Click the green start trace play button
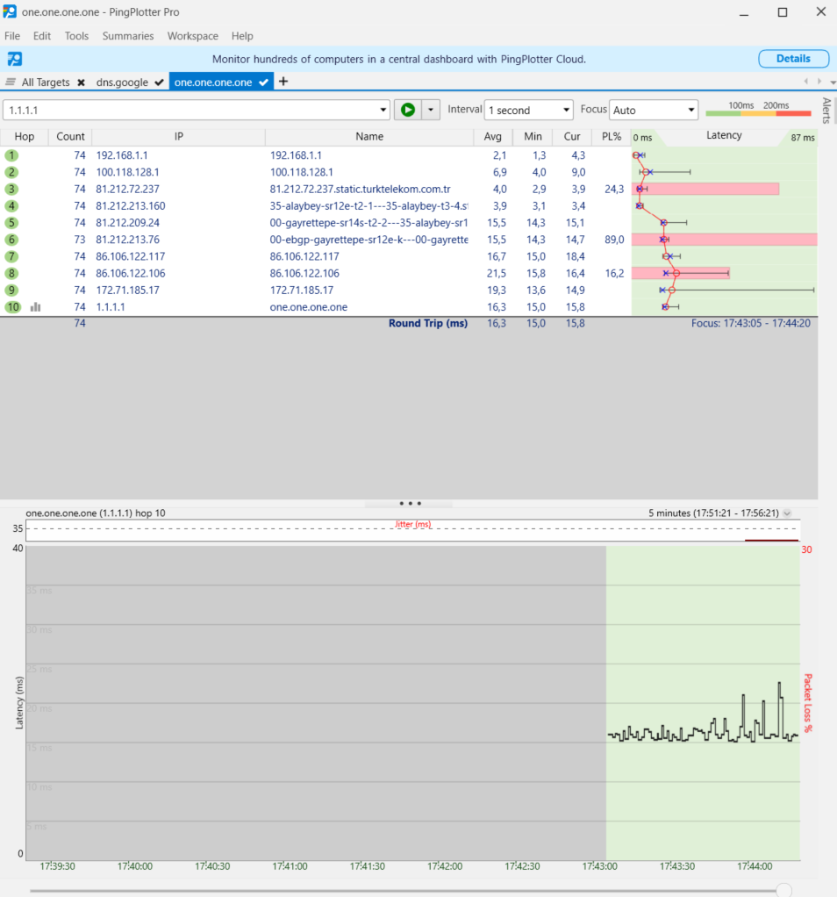The image size is (837, 897). (408, 110)
